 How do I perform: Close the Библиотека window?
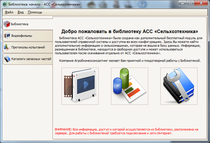coord(201,3)
